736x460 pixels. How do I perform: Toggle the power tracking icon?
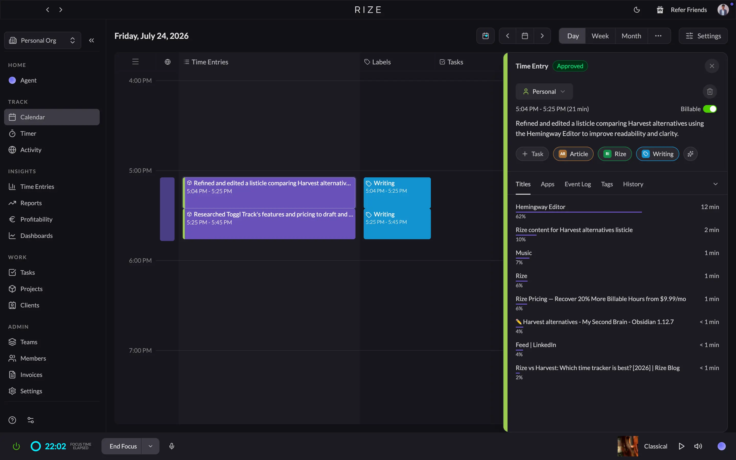[16, 446]
